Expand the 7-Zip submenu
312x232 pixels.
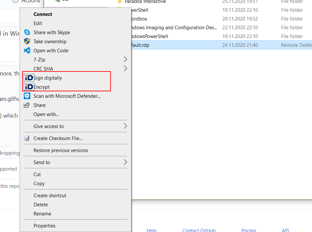[x=125, y=59]
